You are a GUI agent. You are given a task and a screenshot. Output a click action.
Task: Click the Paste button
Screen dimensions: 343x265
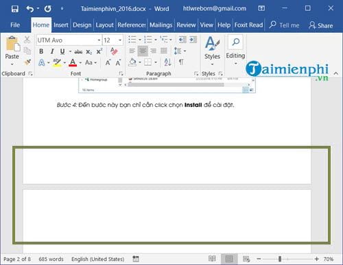click(12, 51)
